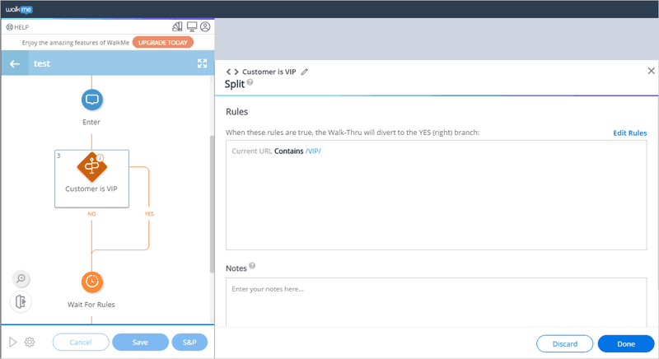Open the HELP menu
The width and height of the screenshot is (659, 359).
(17, 27)
